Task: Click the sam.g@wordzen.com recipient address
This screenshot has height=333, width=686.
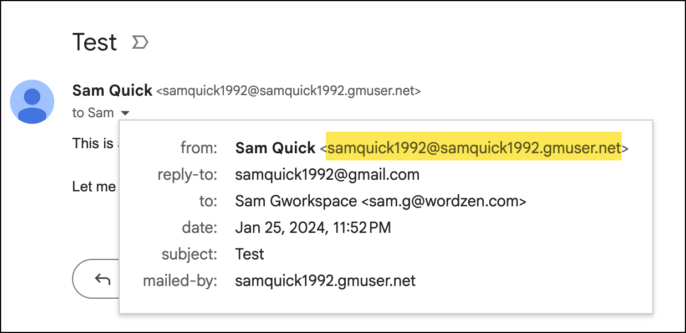Action: tap(443, 201)
